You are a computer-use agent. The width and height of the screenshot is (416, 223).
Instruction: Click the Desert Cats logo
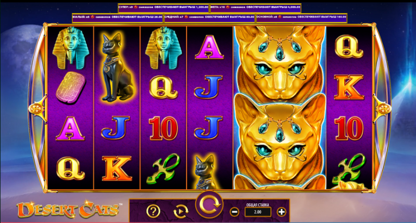click(68, 209)
